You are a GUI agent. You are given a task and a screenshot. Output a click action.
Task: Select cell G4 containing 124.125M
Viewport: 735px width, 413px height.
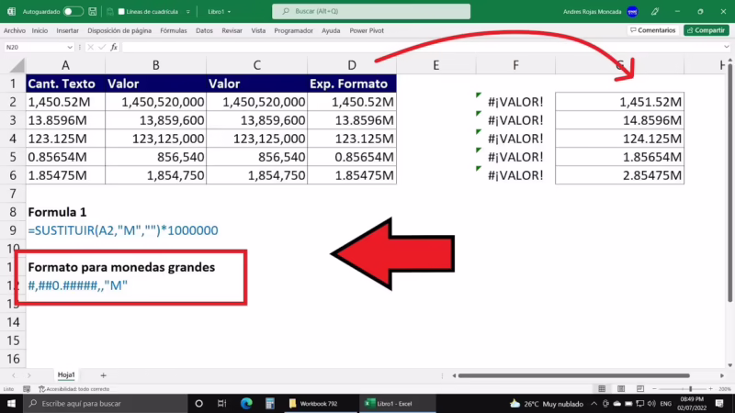coord(619,139)
